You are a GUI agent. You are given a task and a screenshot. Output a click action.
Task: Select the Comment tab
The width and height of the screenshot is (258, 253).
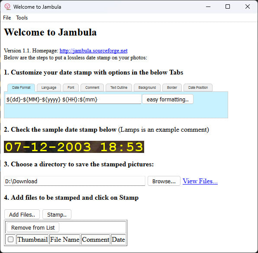[x=92, y=88]
